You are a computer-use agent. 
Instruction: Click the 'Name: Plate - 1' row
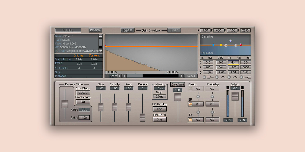pyautogui.click(x=77, y=36)
